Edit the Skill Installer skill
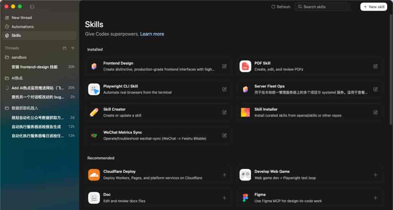The height and width of the screenshot is (210, 393). click(x=376, y=112)
